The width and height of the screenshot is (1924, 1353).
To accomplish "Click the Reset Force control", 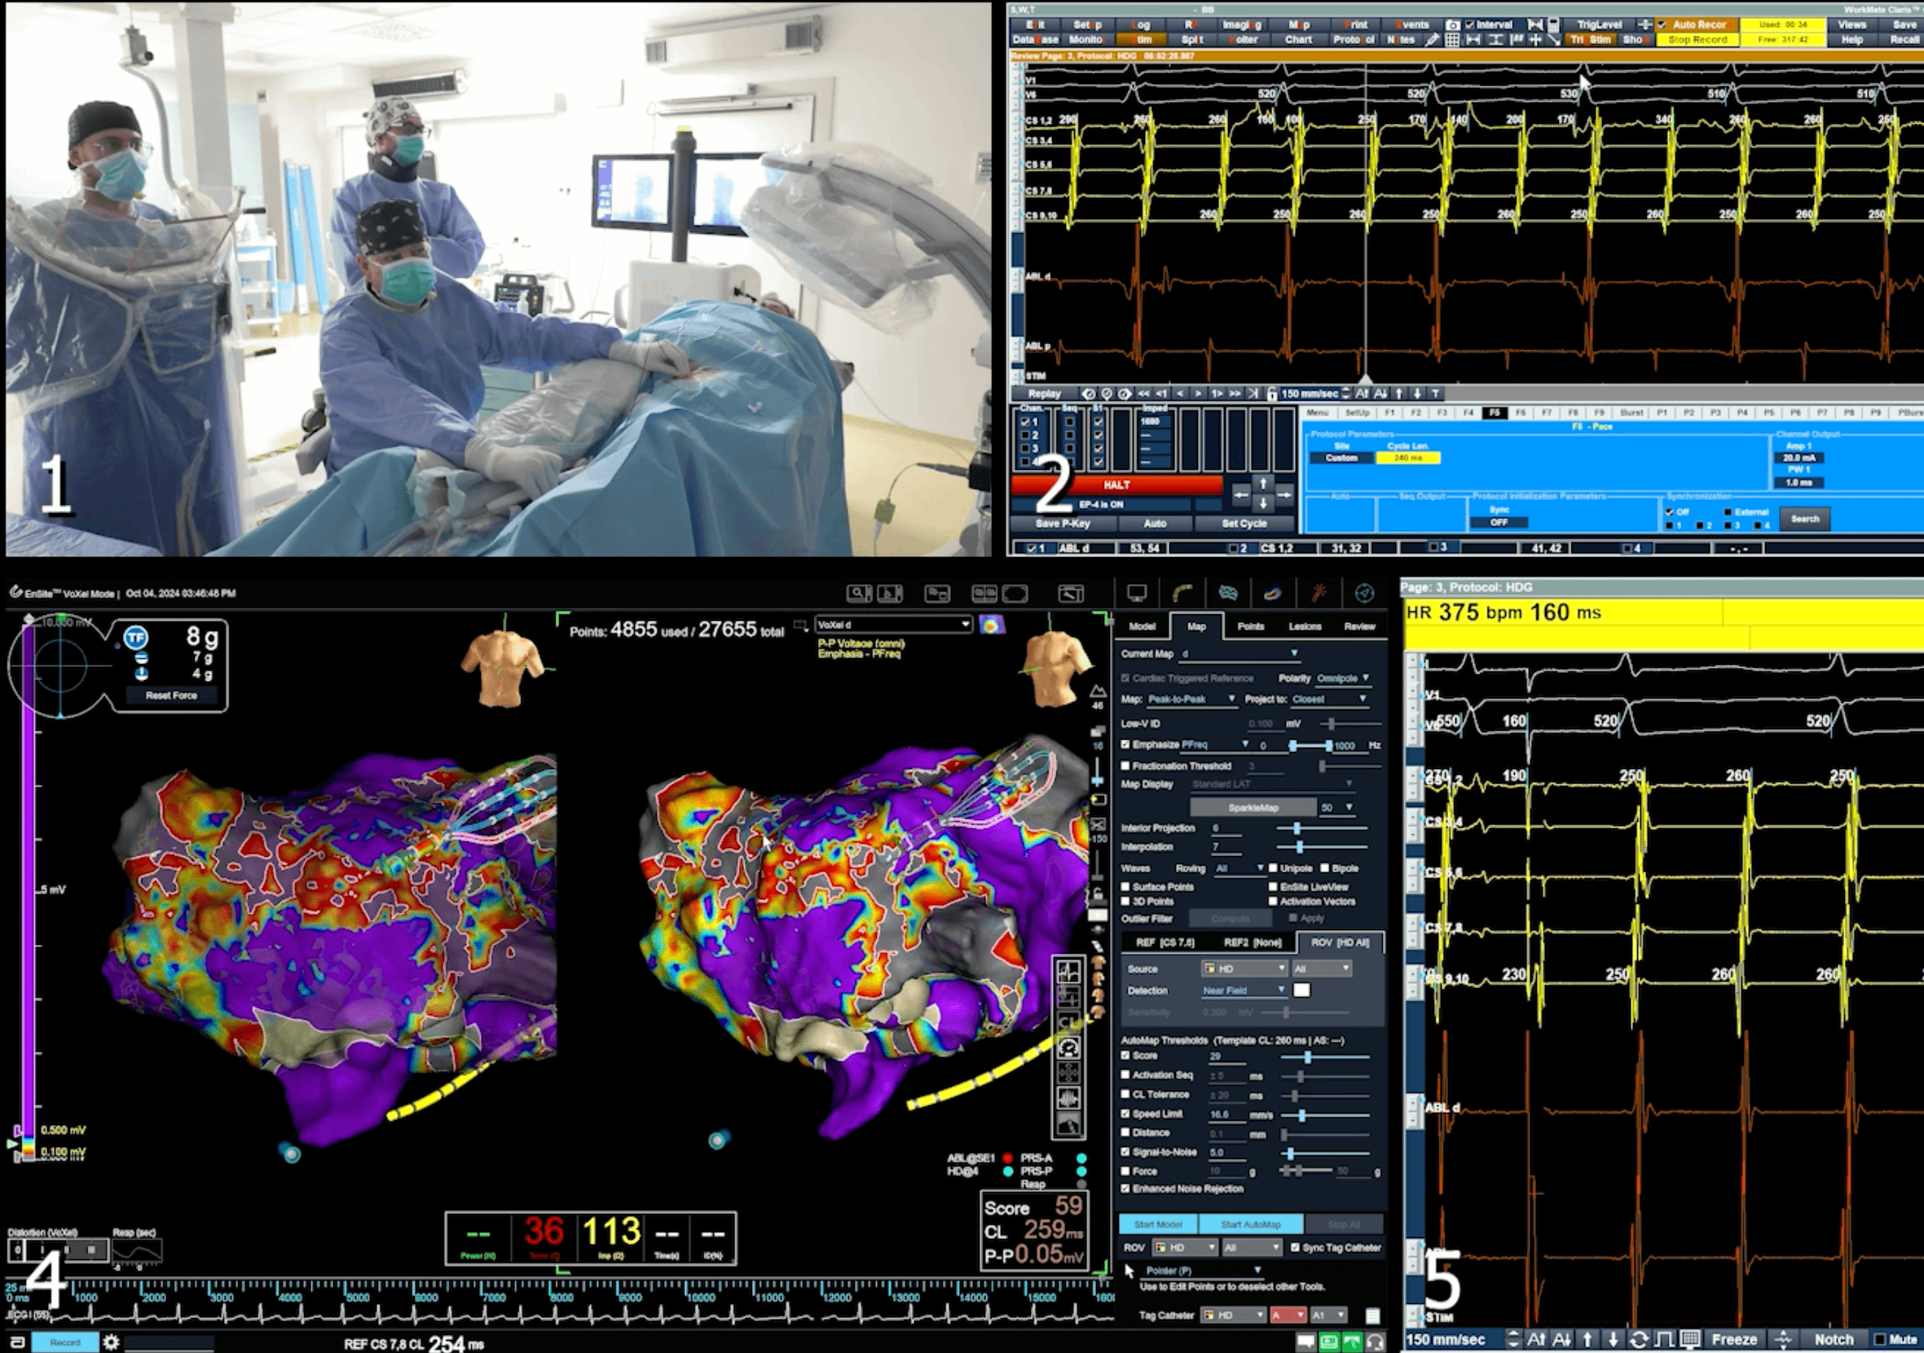I will (x=171, y=696).
